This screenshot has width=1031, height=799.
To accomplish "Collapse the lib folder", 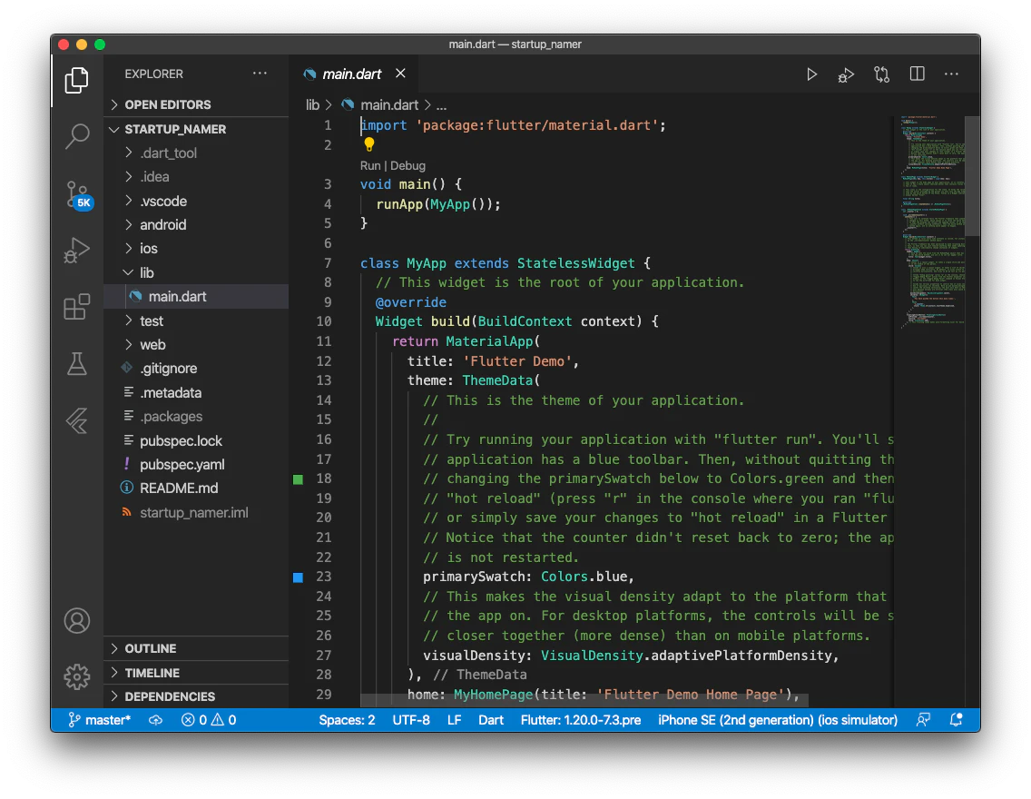I will [x=146, y=272].
